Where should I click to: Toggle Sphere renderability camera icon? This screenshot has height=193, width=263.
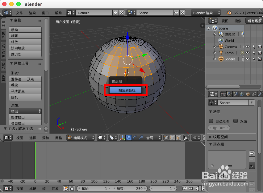click(x=260, y=59)
